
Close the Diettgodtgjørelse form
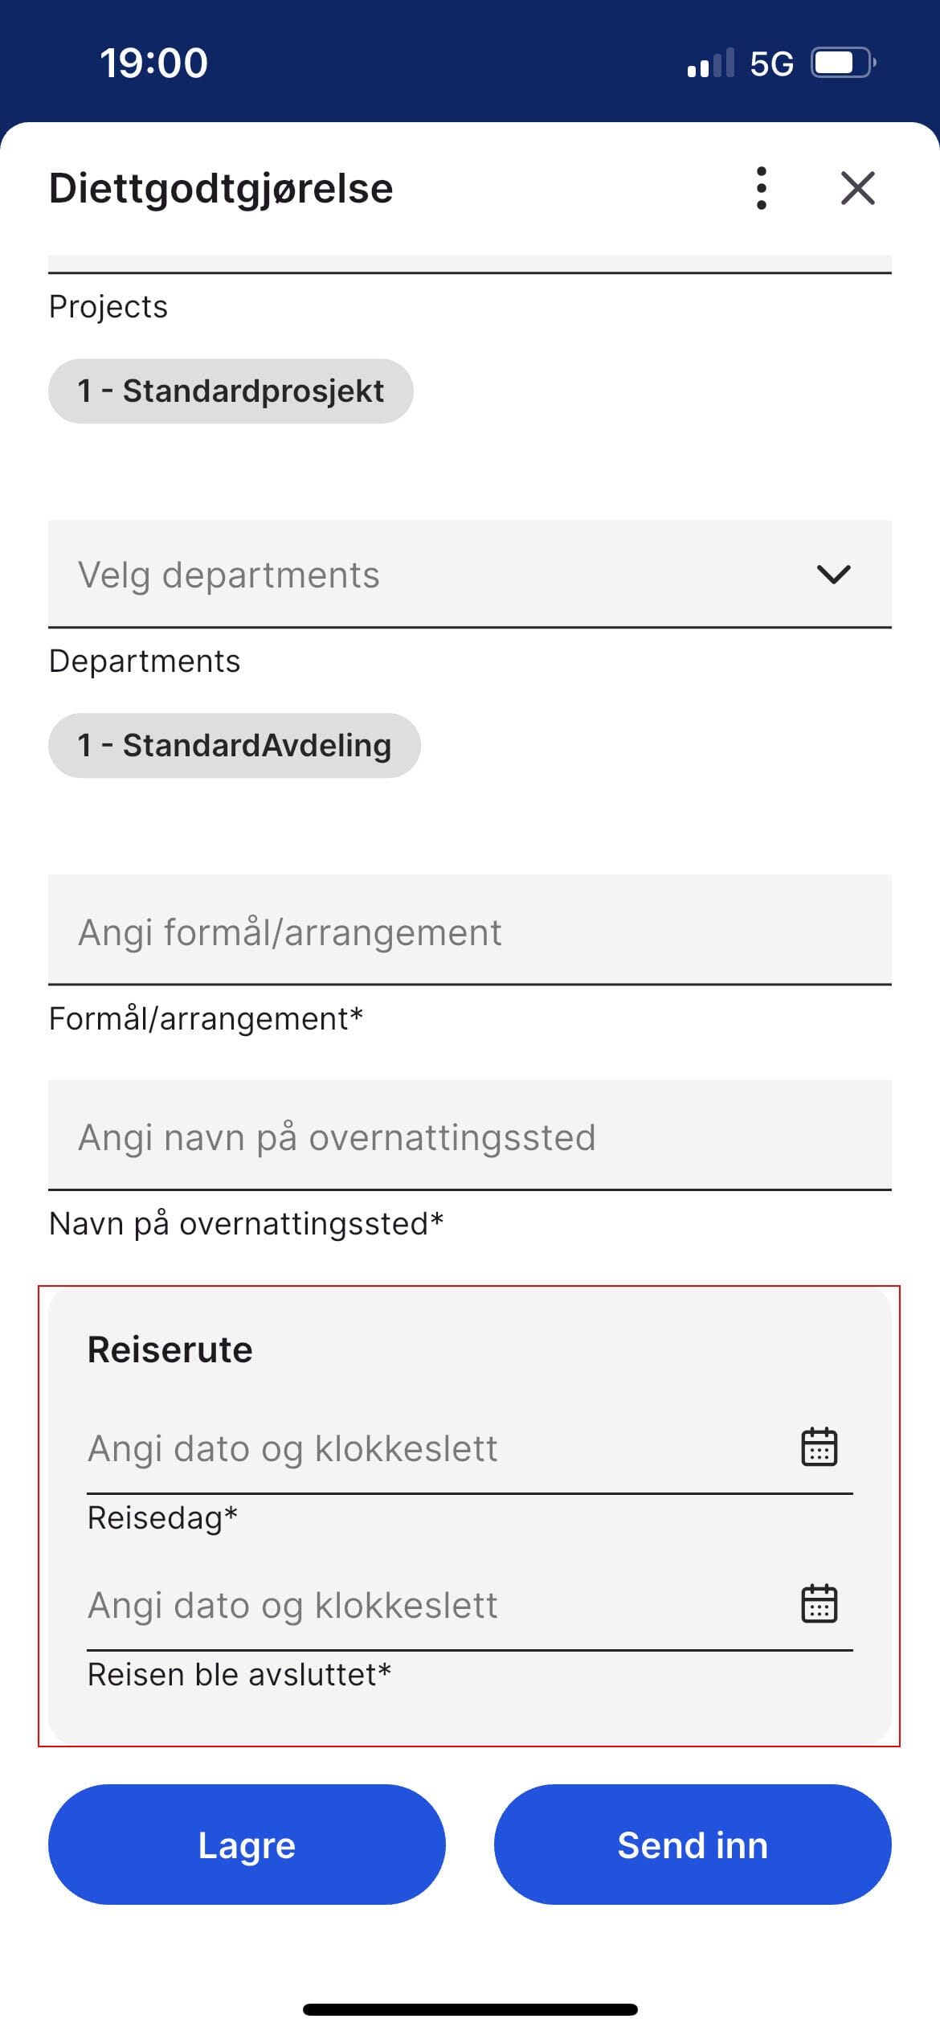click(856, 189)
